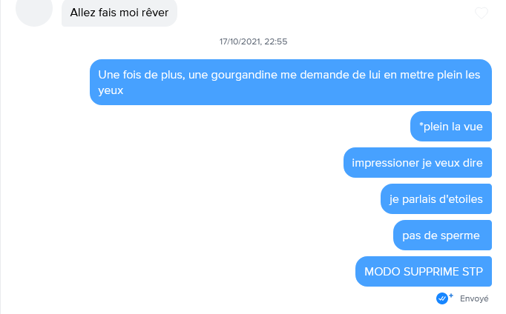
Task: Click the "pas de sperme" message bubble
Action: 442,235
